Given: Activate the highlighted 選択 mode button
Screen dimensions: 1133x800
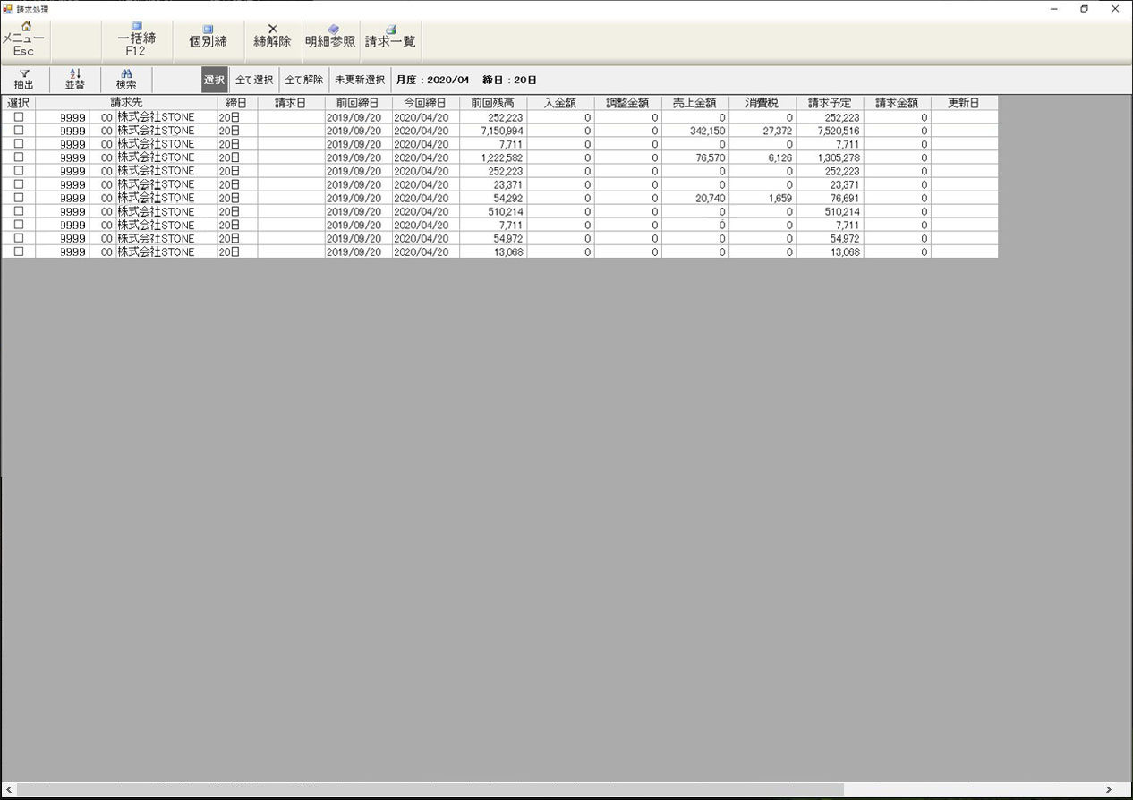Looking at the screenshot, I should tap(214, 80).
